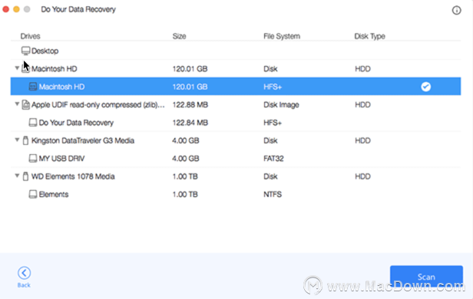This screenshot has width=473, height=299.
Task: Click the Elements volume icon
Action: click(x=33, y=194)
